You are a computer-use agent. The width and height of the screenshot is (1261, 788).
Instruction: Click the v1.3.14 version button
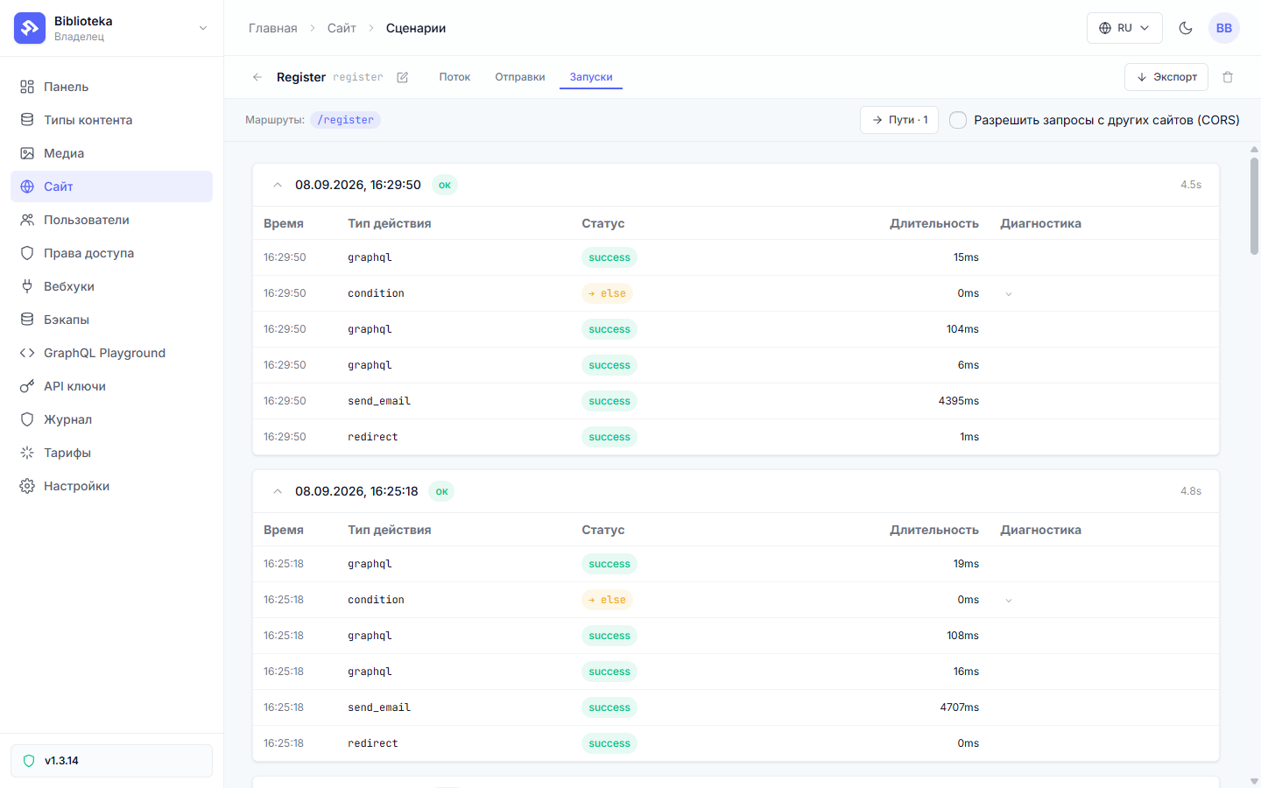pos(111,761)
